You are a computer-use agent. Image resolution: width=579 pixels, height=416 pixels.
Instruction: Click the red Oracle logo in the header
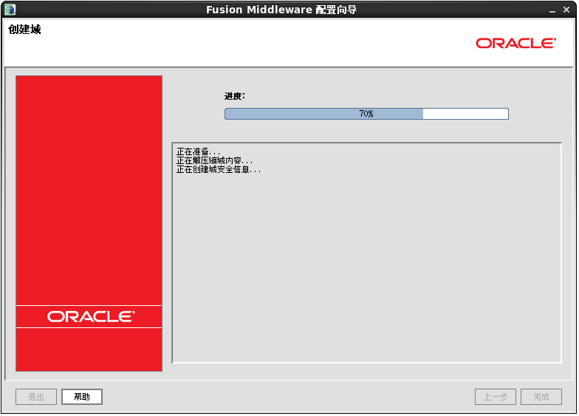click(x=516, y=44)
